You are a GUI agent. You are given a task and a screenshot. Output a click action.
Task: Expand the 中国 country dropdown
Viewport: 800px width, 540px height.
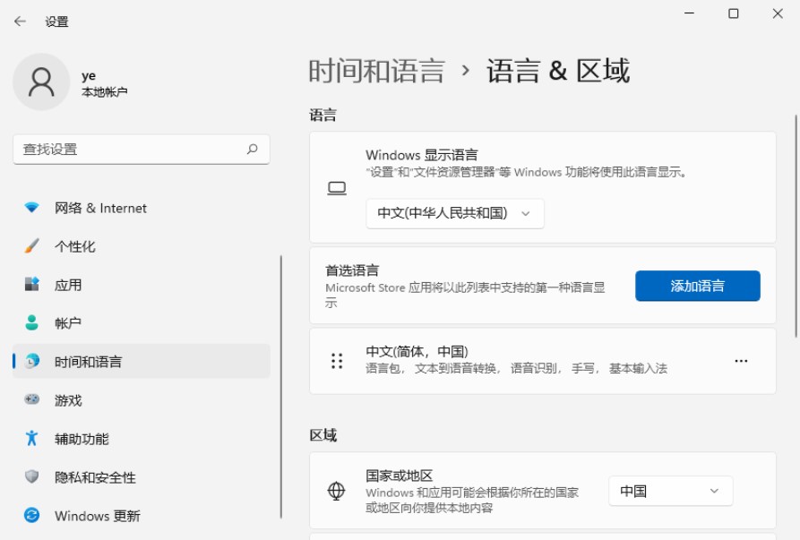pyautogui.click(x=670, y=490)
